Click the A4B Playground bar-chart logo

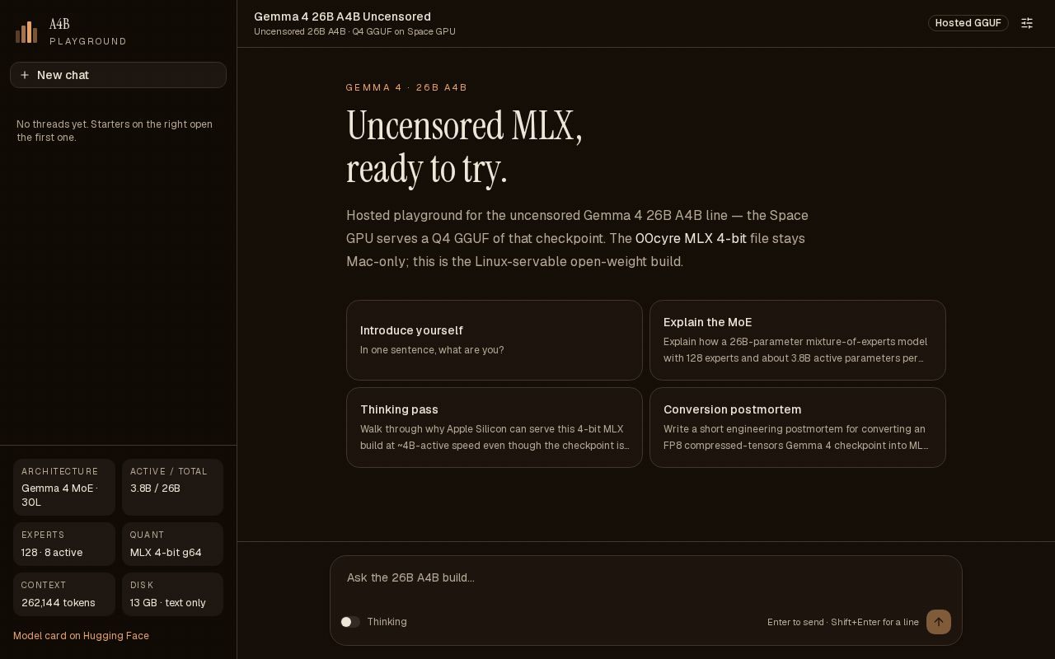(x=26, y=32)
